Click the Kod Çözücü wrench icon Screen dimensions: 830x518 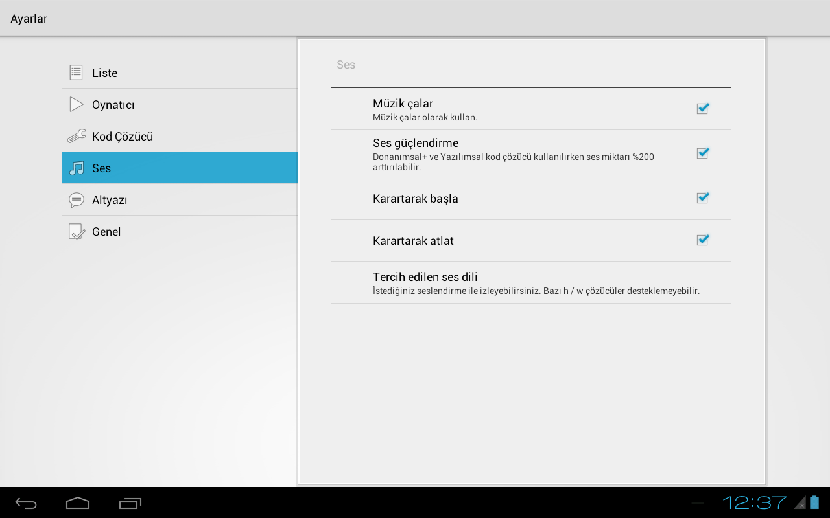tap(77, 136)
